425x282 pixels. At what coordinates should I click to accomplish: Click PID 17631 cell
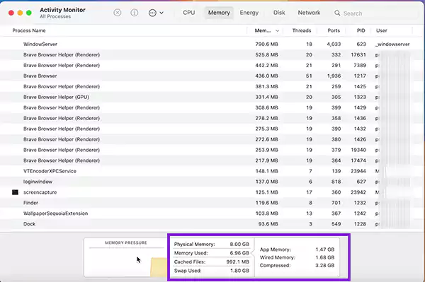coord(358,54)
